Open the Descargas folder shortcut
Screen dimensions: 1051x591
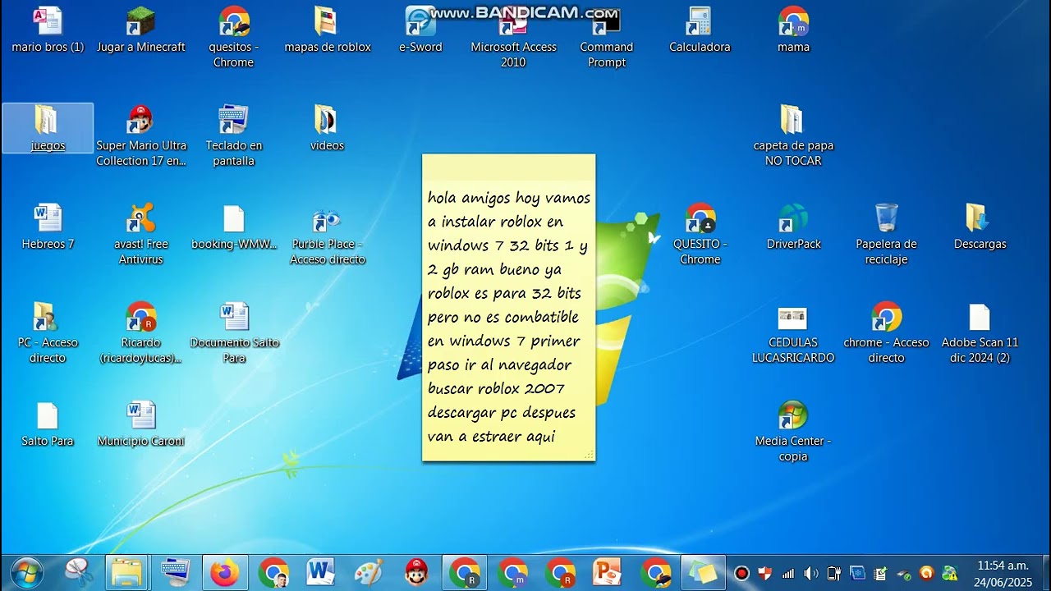point(980,227)
